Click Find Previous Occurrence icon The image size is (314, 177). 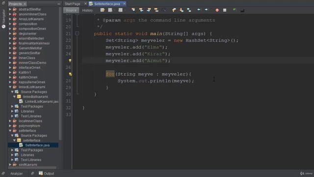pyautogui.click(x=141, y=10)
